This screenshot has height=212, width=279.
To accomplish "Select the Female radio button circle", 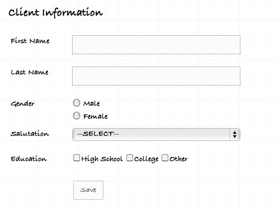I will tap(77, 116).
